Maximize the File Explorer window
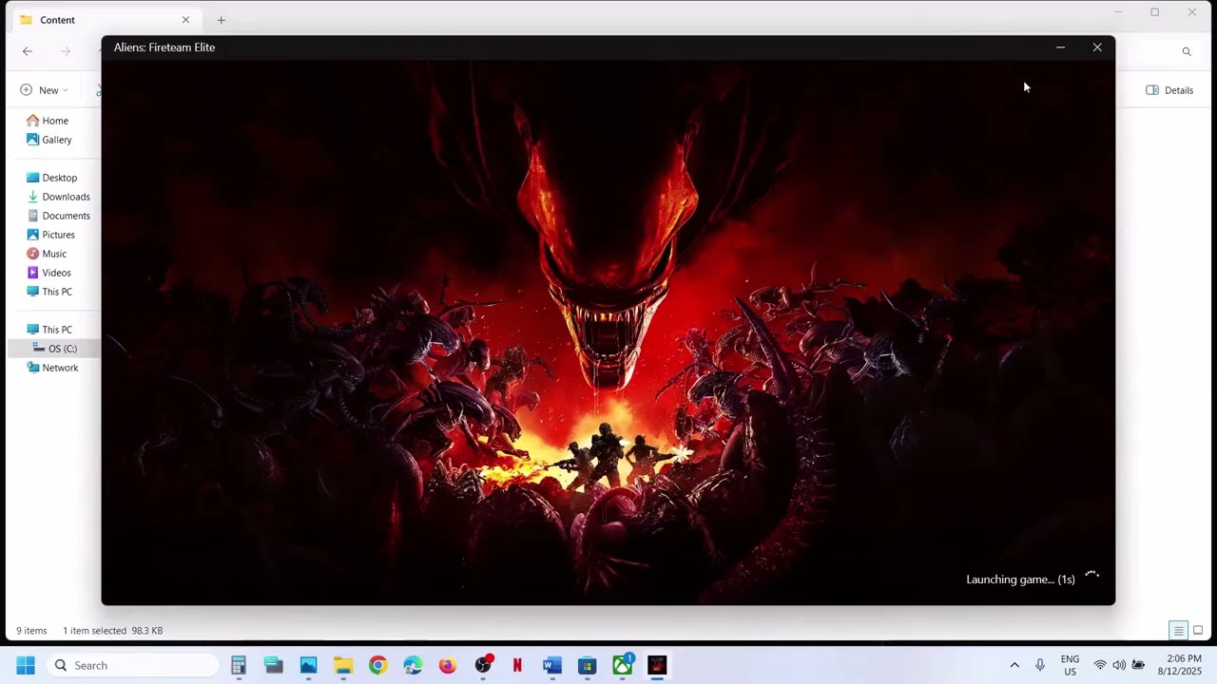Image resolution: width=1217 pixels, height=684 pixels. (1154, 12)
